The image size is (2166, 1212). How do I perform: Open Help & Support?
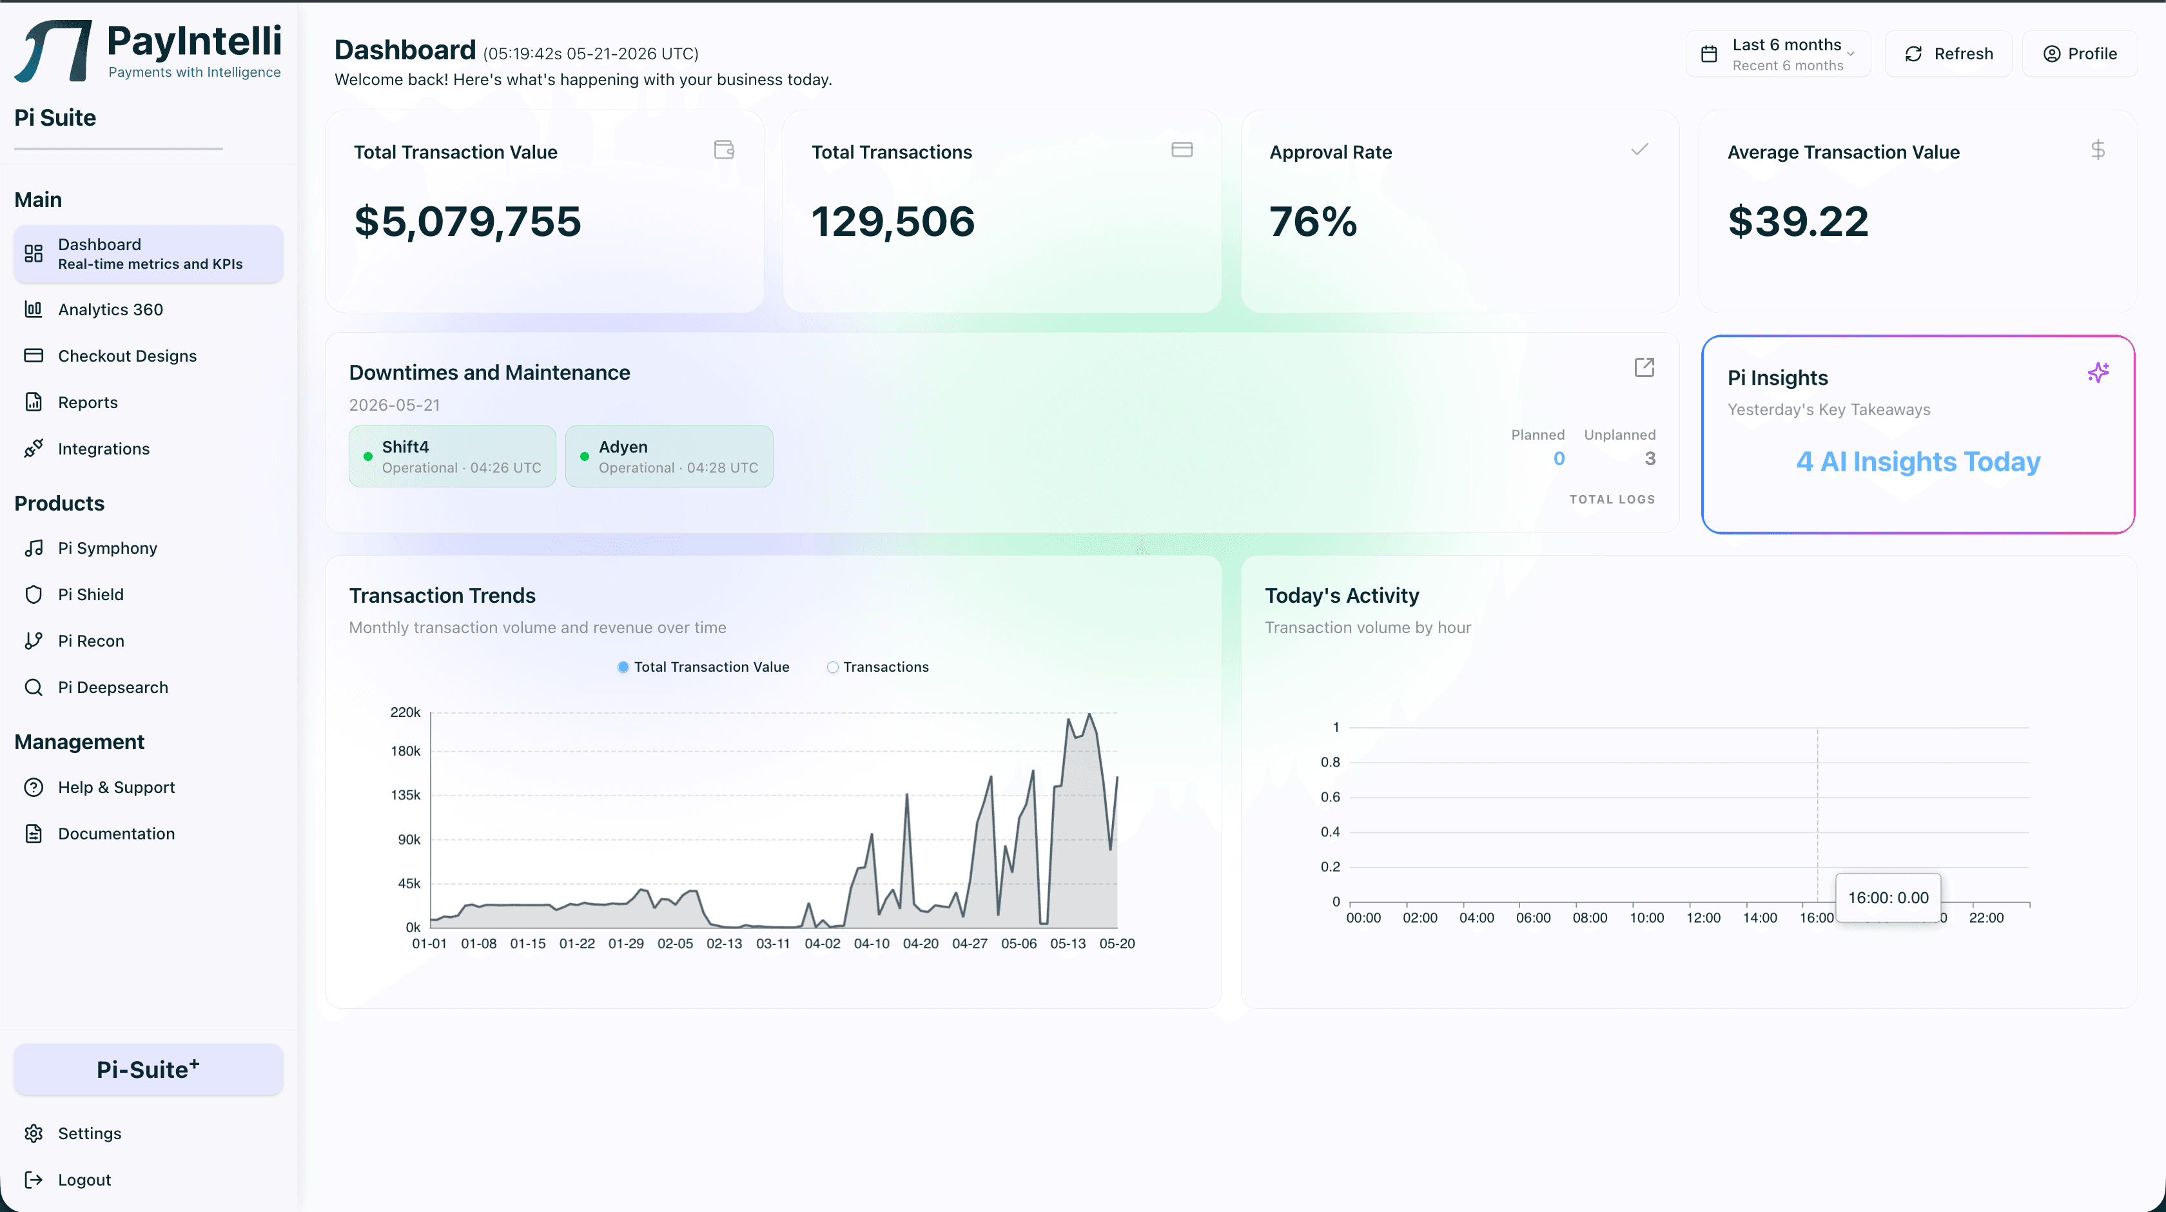149,787
